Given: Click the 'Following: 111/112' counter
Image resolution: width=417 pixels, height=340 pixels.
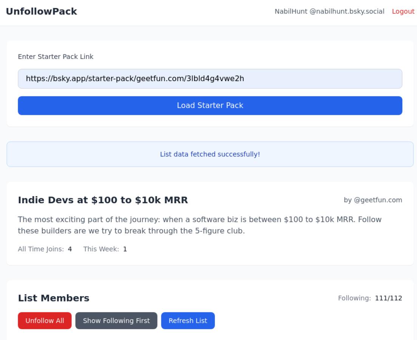Looking at the screenshot, I should [370, 298].
